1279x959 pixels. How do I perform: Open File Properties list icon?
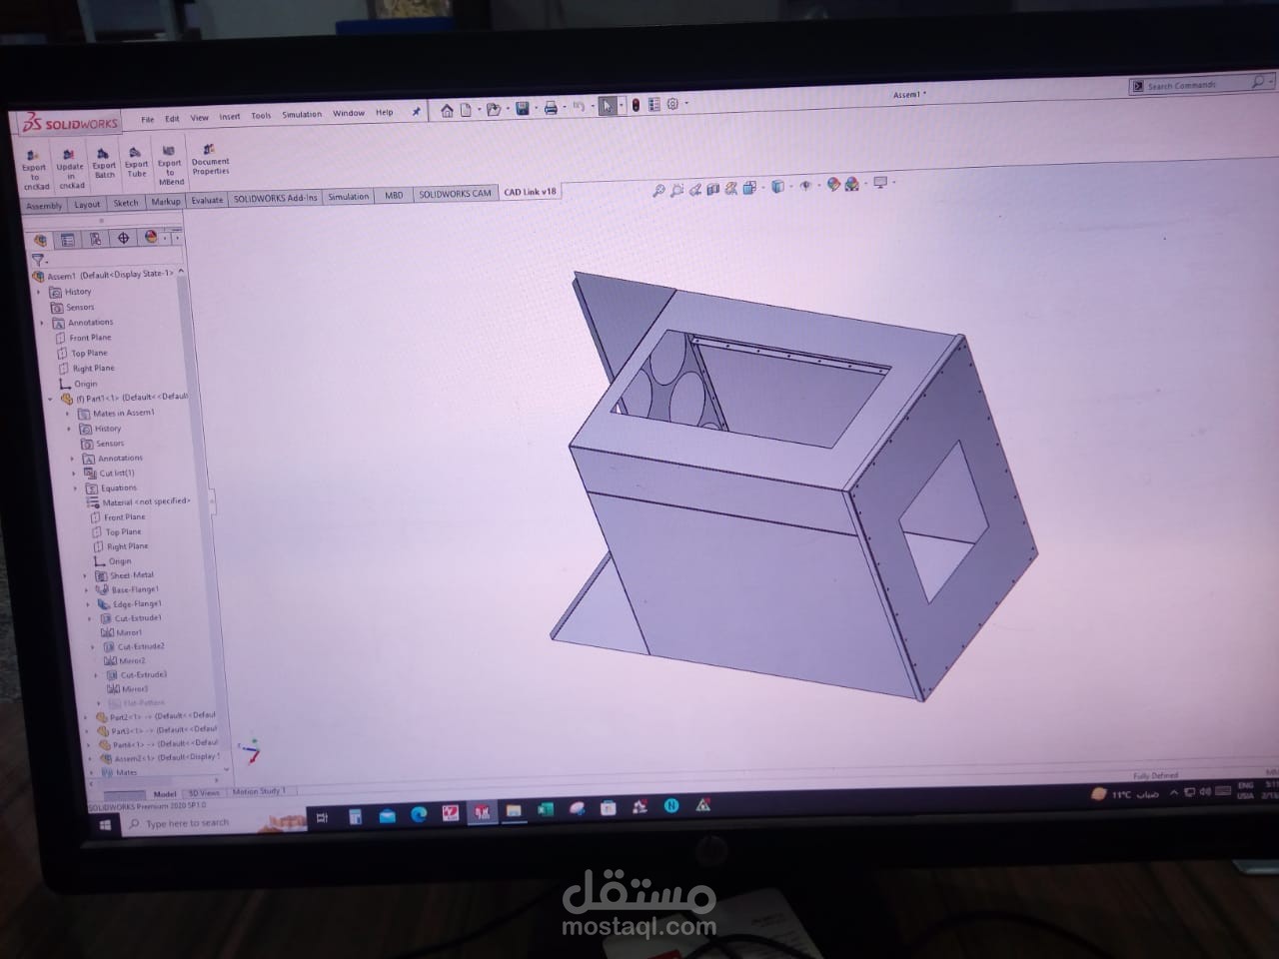(653, 104)
